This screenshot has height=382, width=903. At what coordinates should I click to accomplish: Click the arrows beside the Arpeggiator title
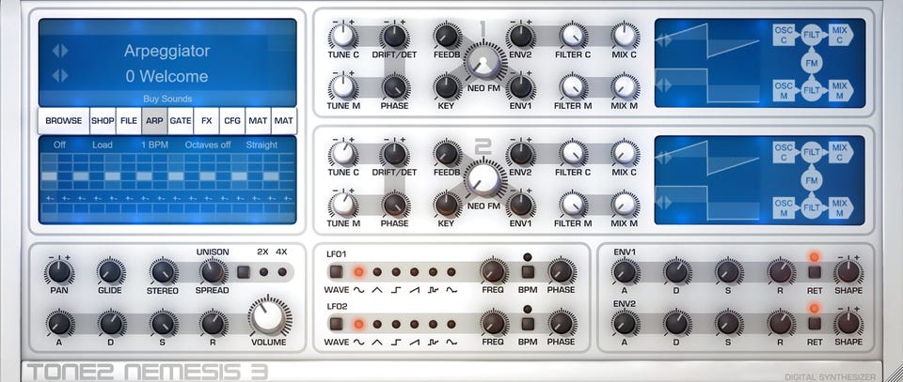click(60, 51)
